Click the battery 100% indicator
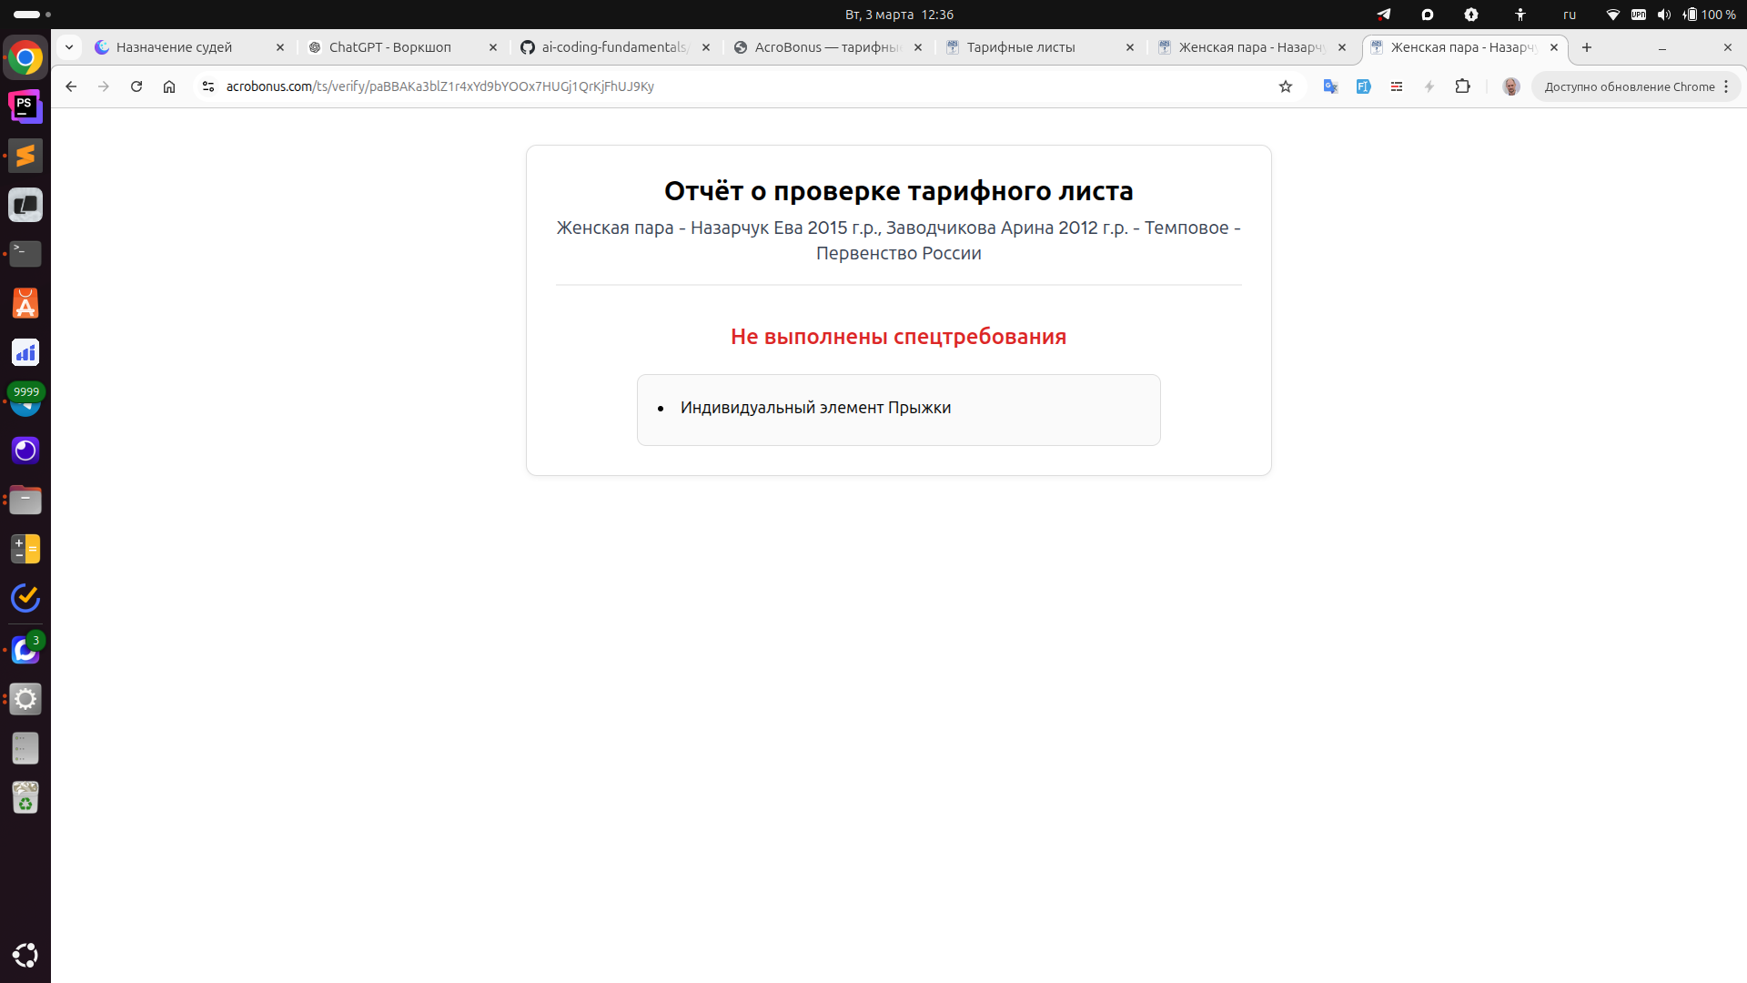Screen dimensions: 1747x983 1706,15
